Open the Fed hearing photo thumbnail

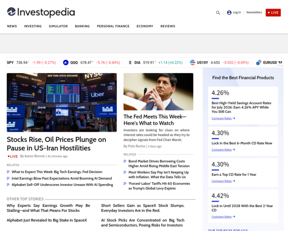click(x=158, y=92)
